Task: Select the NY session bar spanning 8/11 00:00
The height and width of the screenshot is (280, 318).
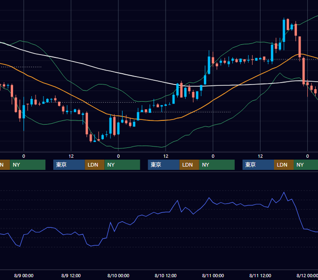Action: pyautogui.click(x=217, y=165)
